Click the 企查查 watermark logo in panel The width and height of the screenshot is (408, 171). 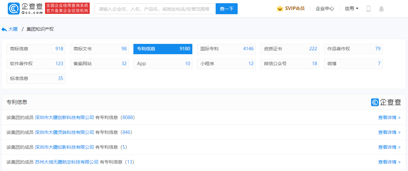coord(386,102)
